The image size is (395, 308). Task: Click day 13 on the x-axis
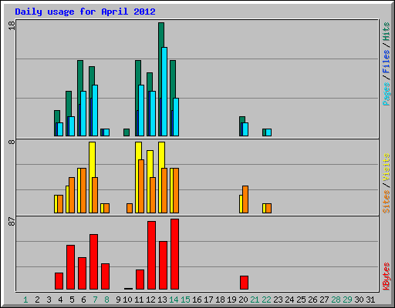(162, 300)
